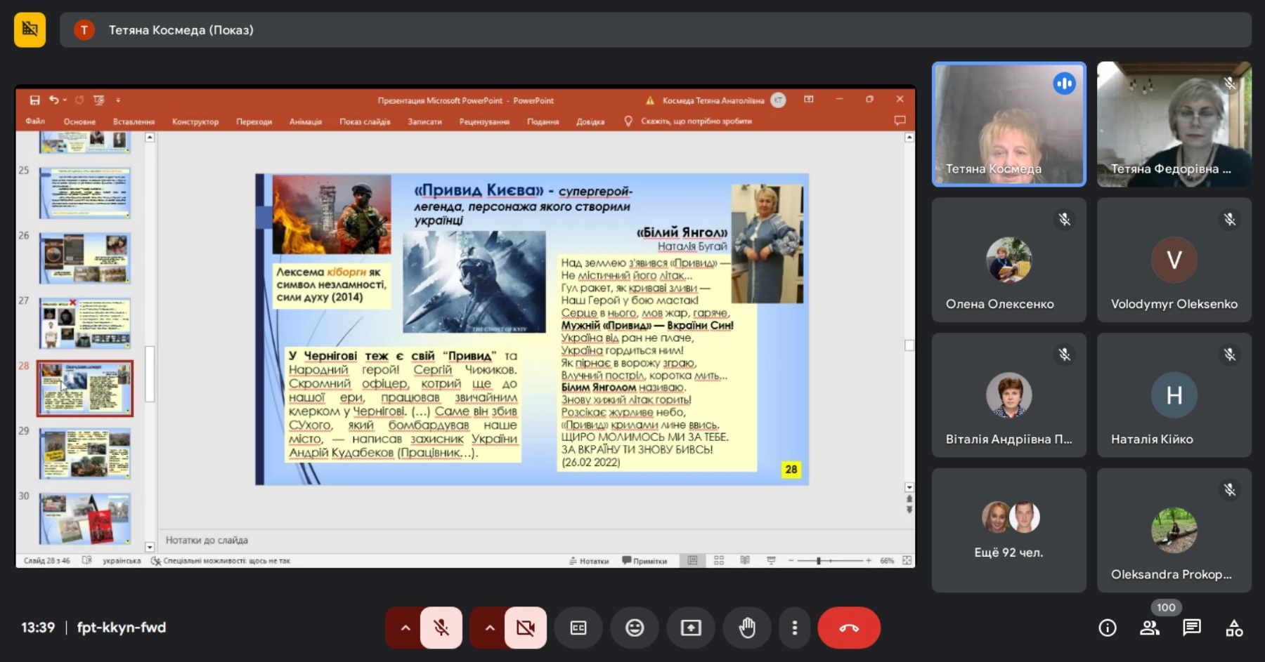Select slide 30 thumbnail
This screenshot has height=662, width=1265.
tap(85, 519)
